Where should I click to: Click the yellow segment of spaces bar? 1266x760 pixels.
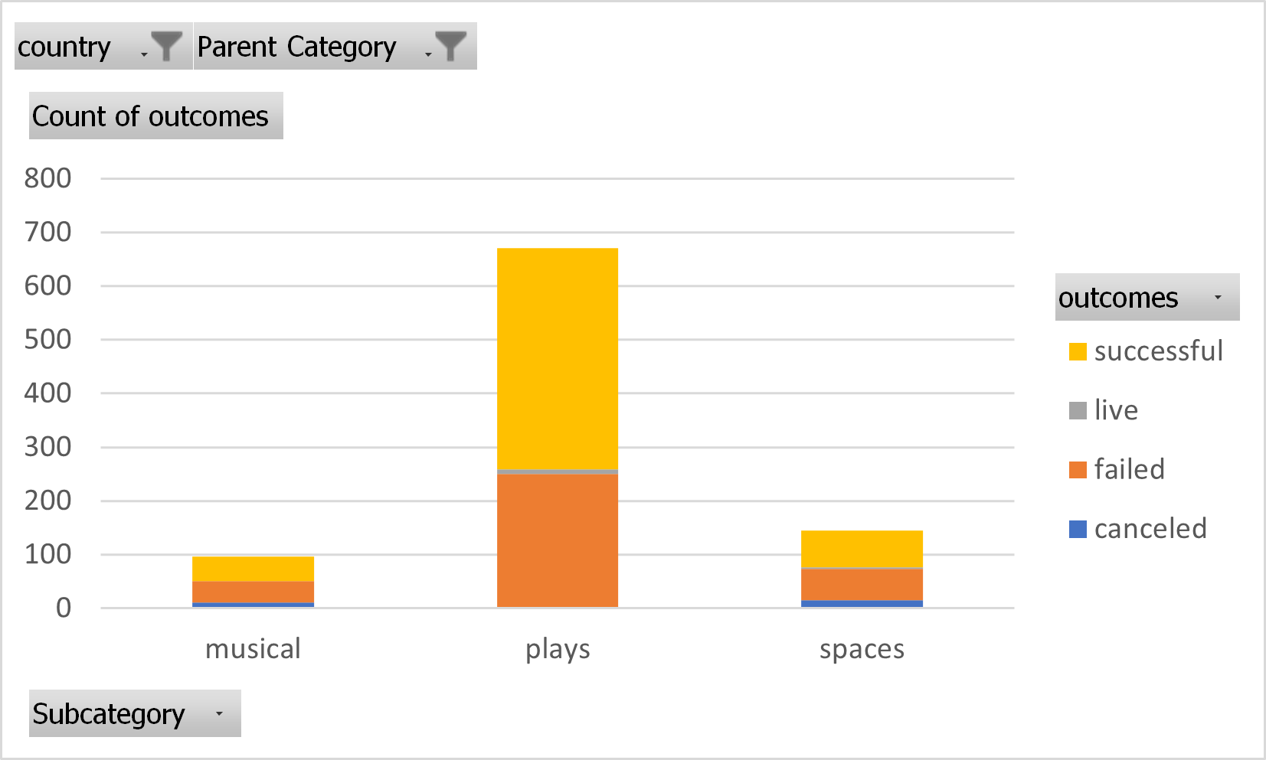coord(862,549)
